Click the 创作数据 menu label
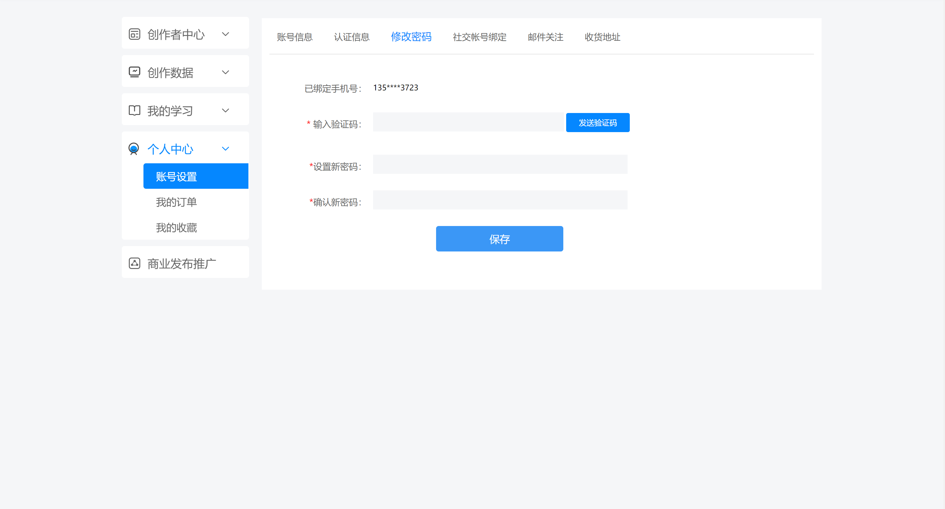Viewport: 945px width, 509px height. pos(170,73)
